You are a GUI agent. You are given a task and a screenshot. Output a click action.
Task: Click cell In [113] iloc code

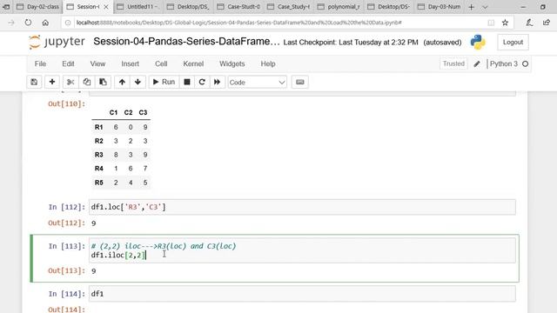point(118,255)
